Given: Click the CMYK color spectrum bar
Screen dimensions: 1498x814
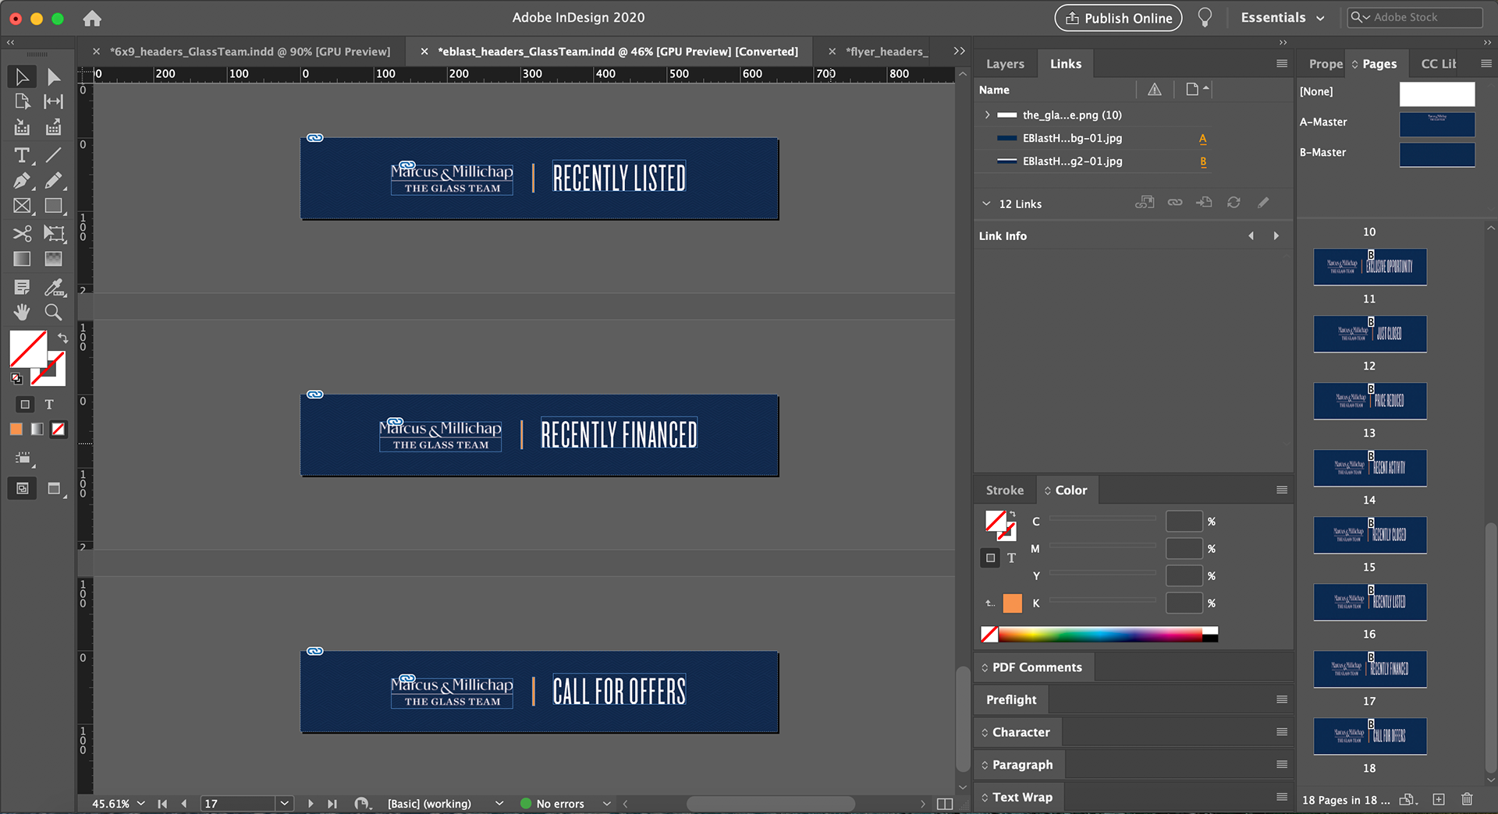Looking at the screenshot, I should coord(1100,635).
